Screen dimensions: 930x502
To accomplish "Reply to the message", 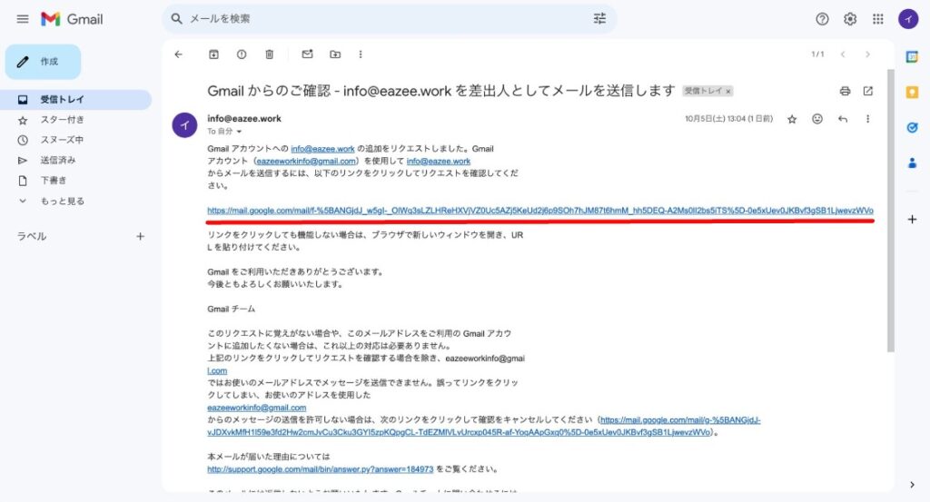I will (x=843, y=119).
